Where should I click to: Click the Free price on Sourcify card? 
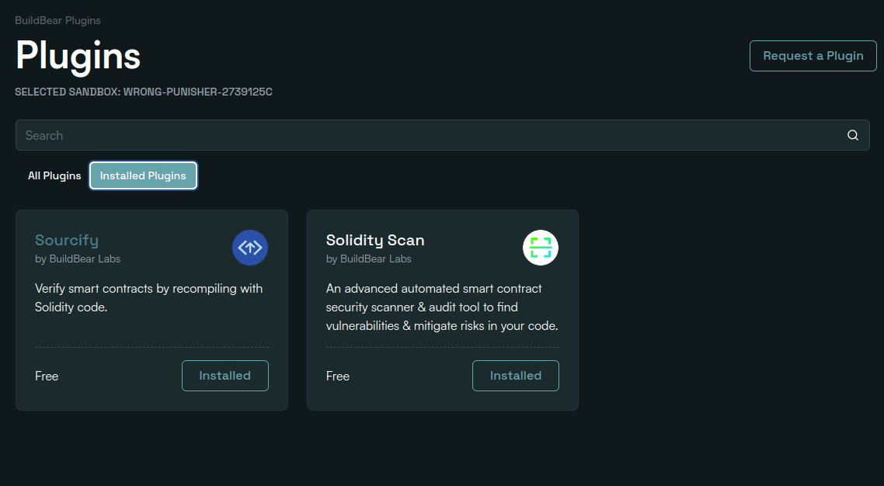[x=47, y=377]
